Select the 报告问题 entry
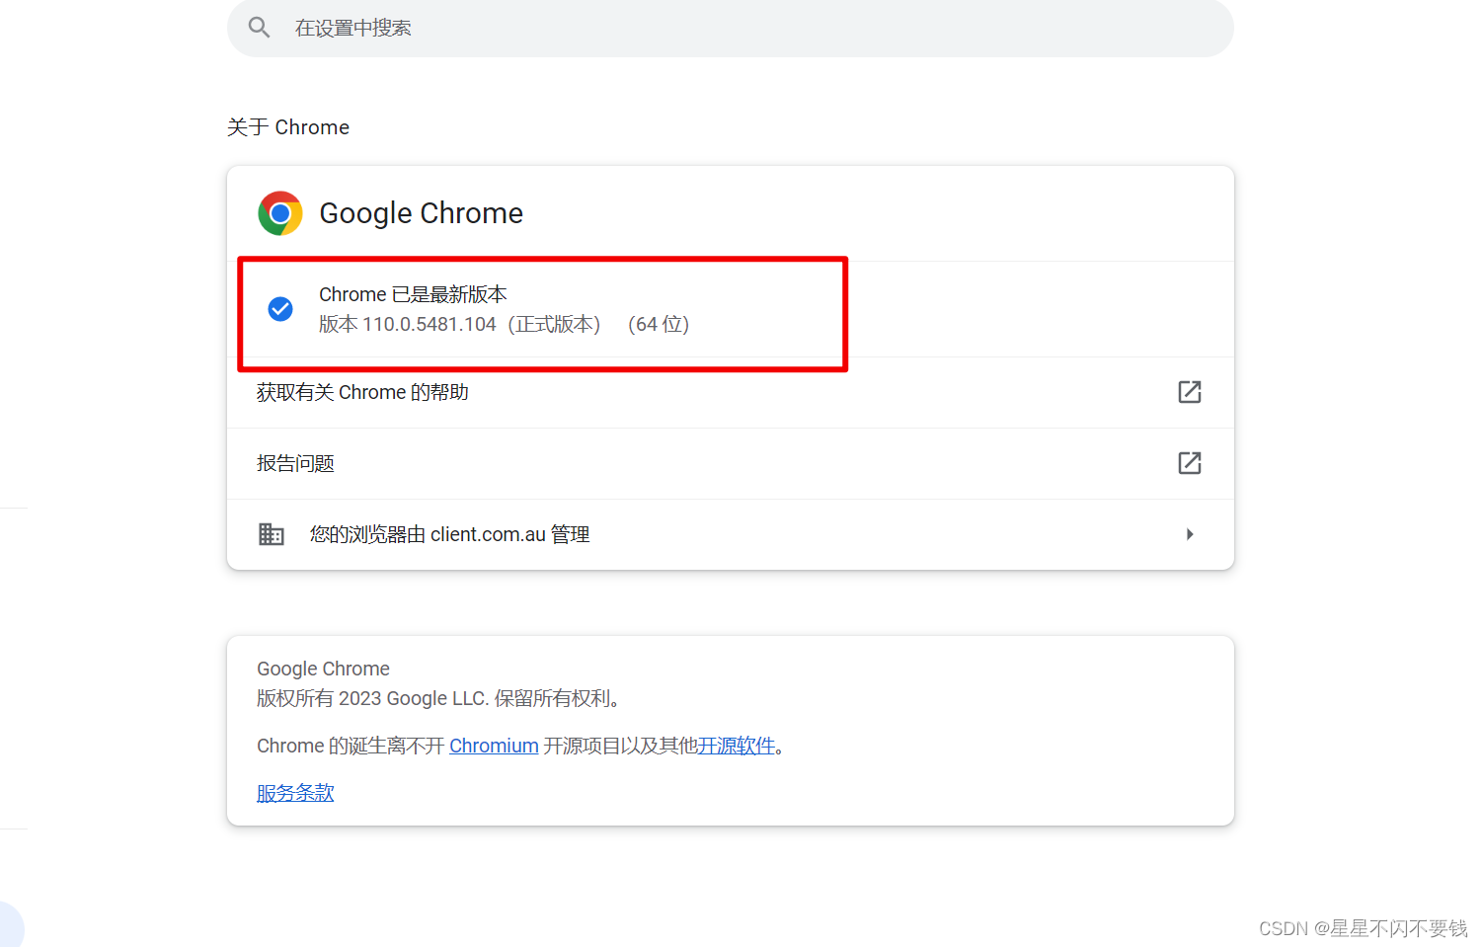The height and width of the screenshot is (947, 1483). click(x=295, y=463)
